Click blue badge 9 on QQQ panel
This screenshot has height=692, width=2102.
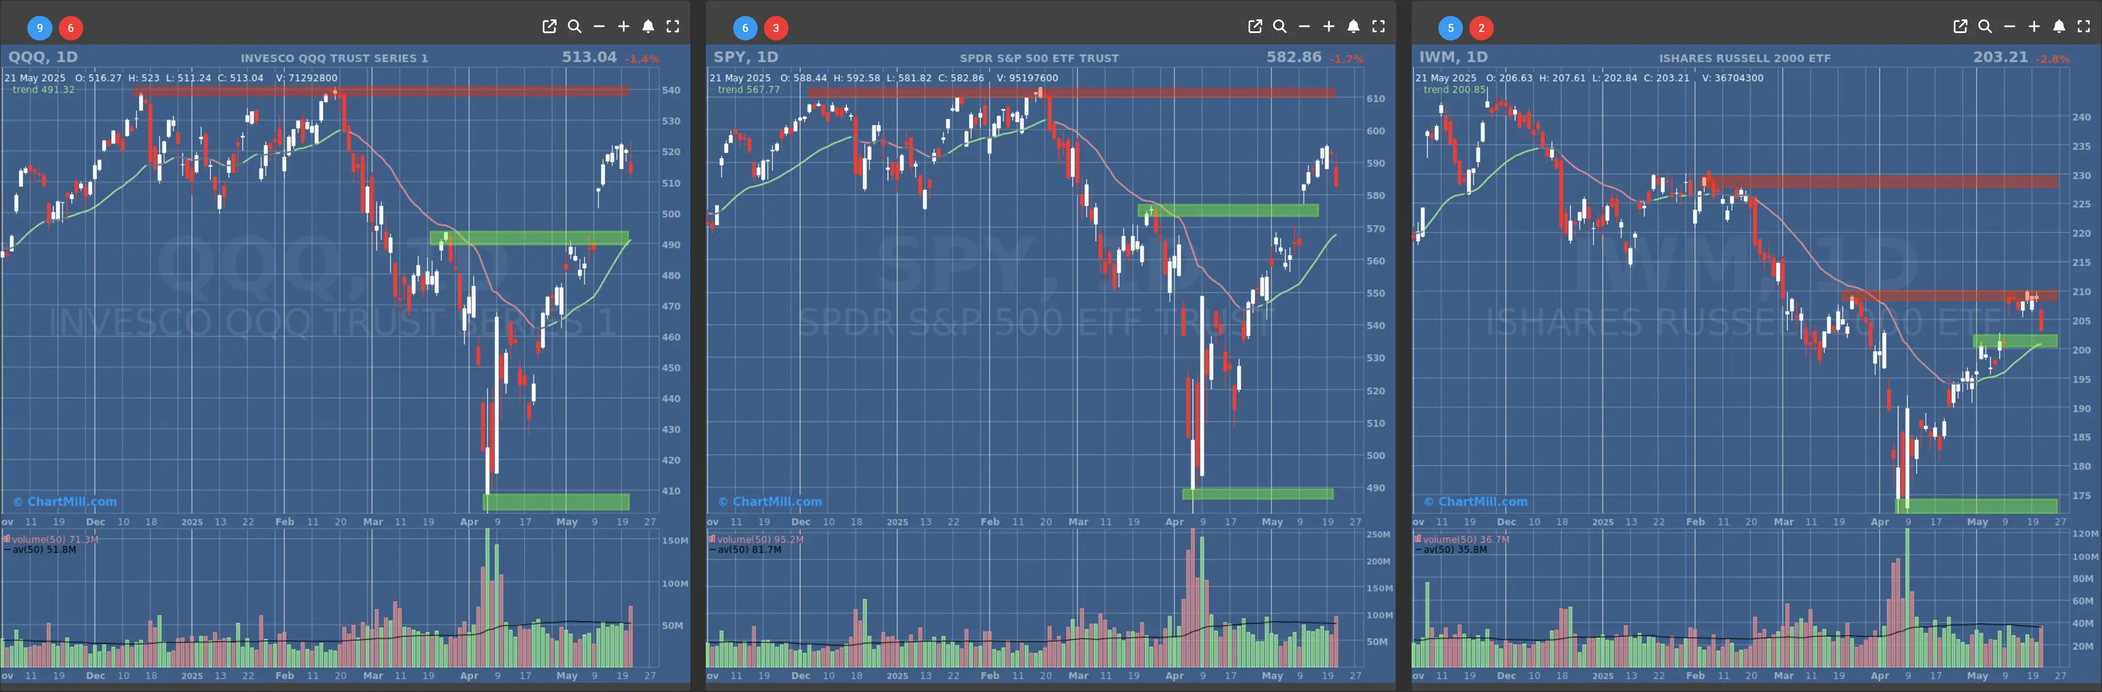tap(40, 28)
